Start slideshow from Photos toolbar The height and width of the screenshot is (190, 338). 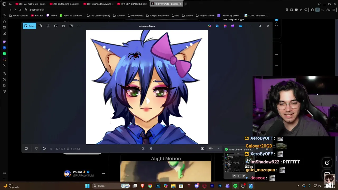71,26
